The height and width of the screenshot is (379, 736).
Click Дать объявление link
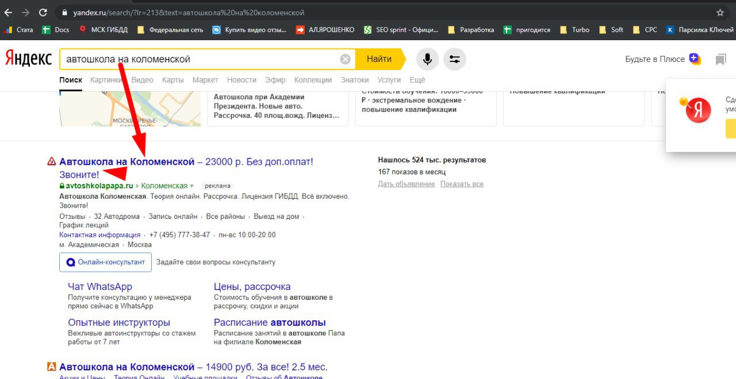coord(406,184)
